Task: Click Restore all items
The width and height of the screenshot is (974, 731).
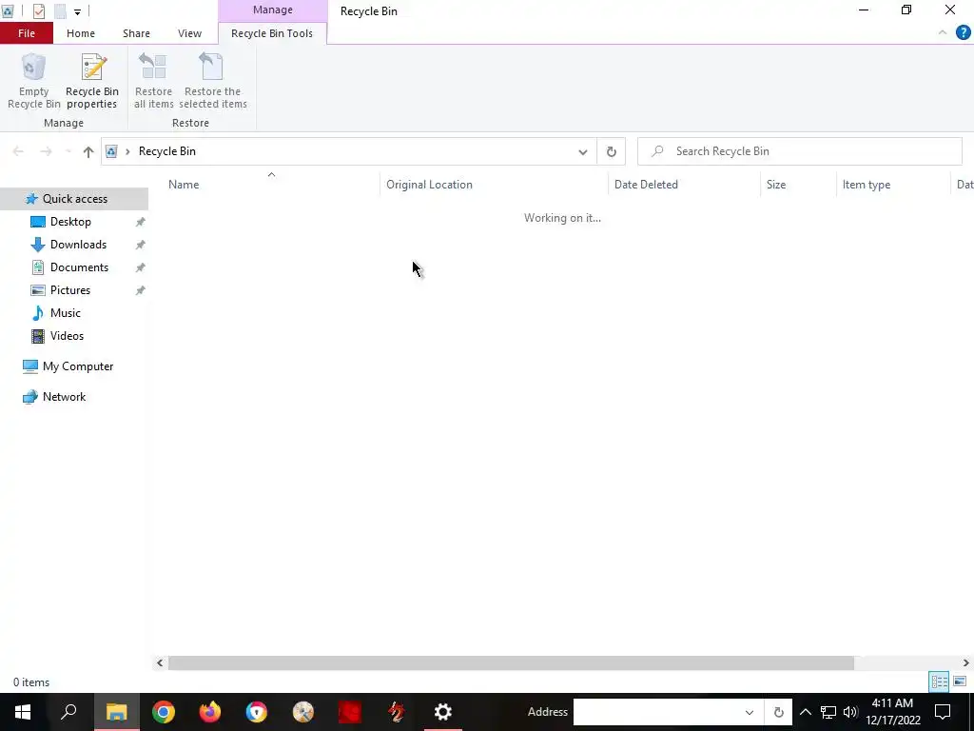Action: (153, 82)
